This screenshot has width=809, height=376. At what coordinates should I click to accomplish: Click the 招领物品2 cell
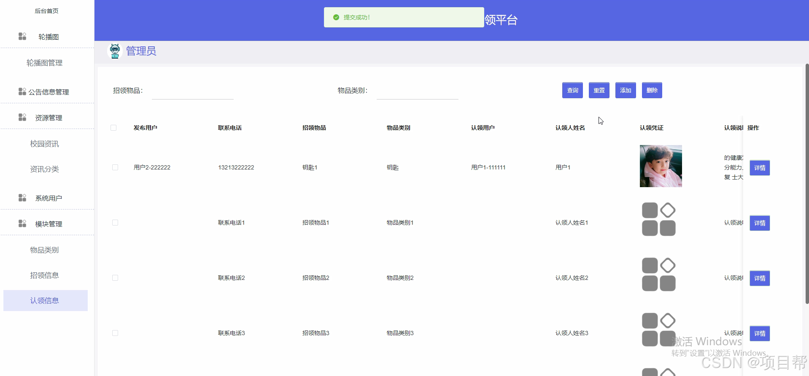pyautogui.click(x=316, y=278)
